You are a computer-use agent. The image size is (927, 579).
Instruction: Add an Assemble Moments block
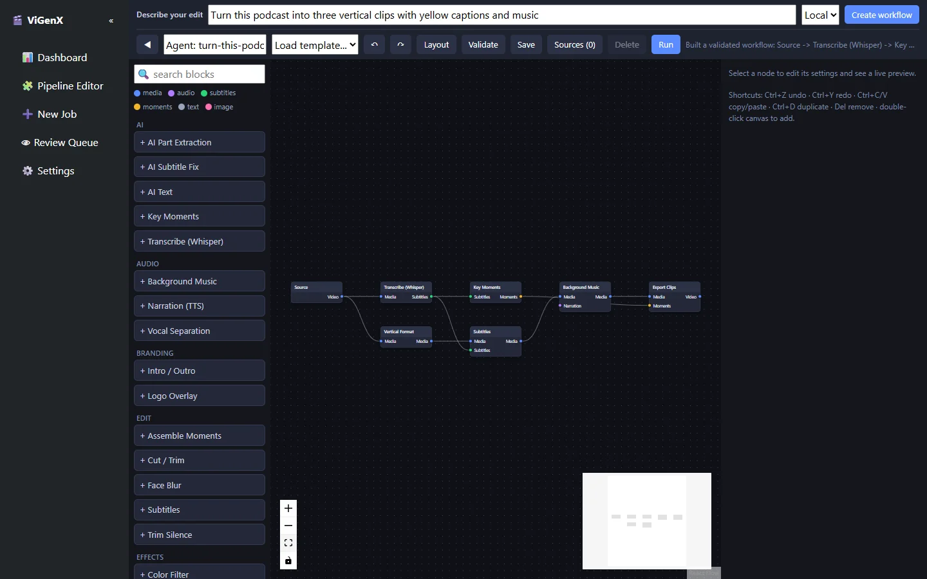[x=200, y=436]
